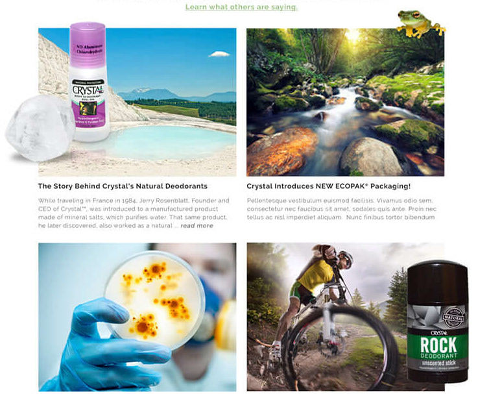Click the Jerry Rosenblatt story paragraph text
This screenshot has width=502, height=394.
coord(134,213)
